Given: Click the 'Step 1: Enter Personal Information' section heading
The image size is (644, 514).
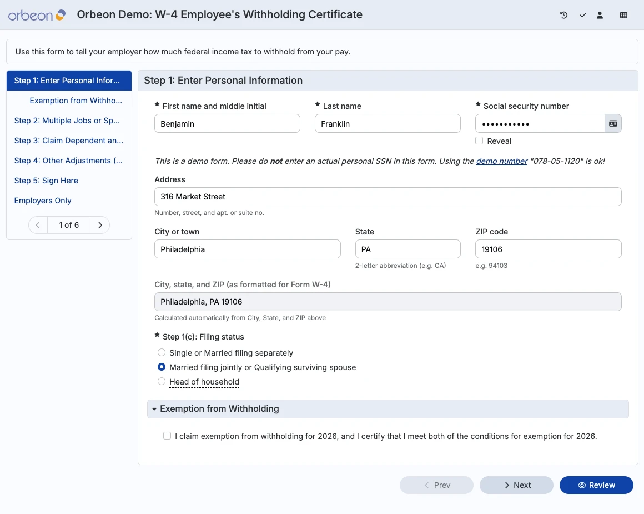Looking at the screenshot, I should [223, 81].
